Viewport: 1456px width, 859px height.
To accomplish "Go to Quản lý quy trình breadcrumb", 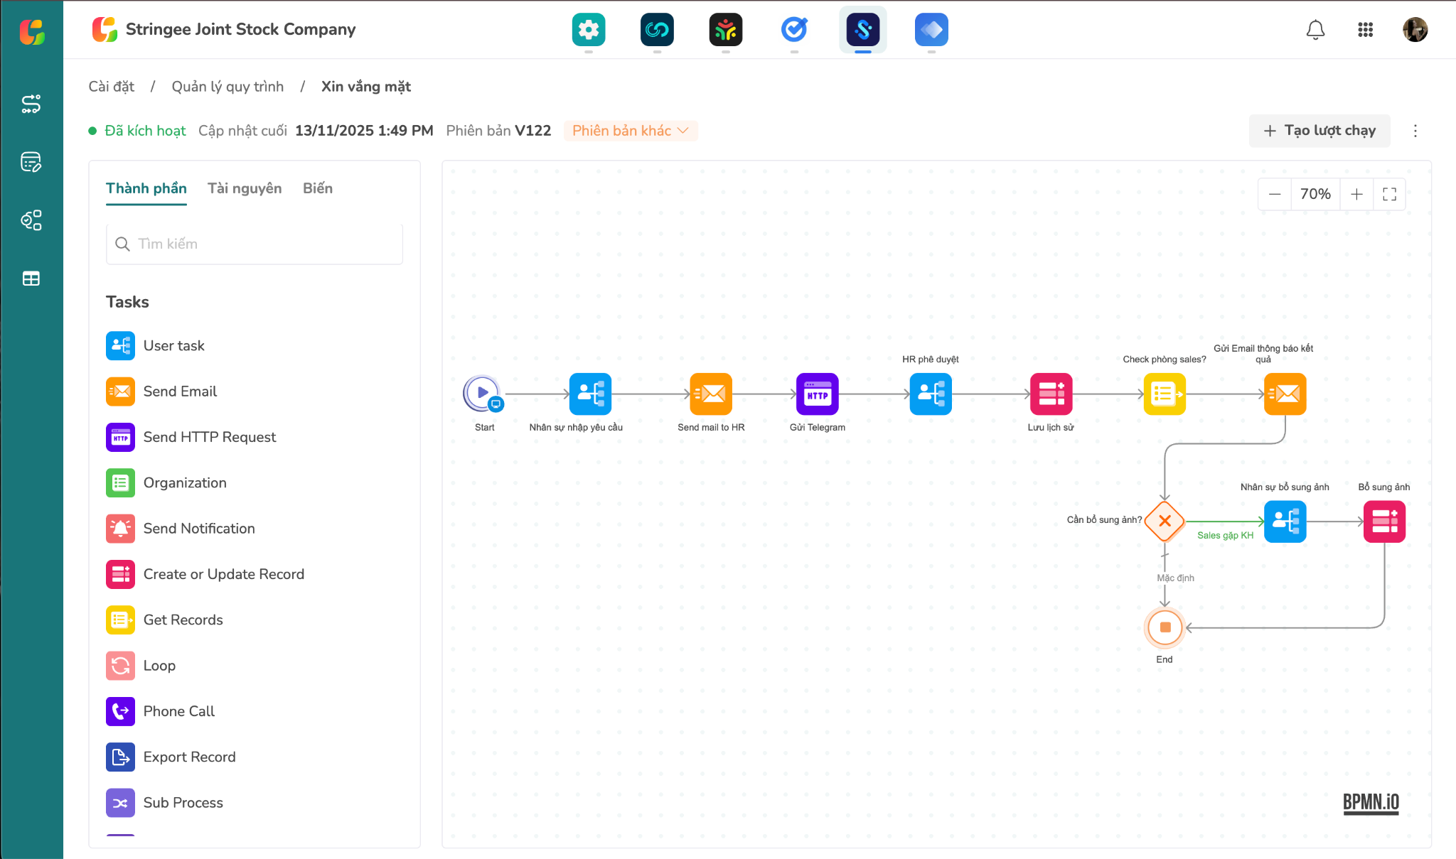I will click(x=227, y=87).
